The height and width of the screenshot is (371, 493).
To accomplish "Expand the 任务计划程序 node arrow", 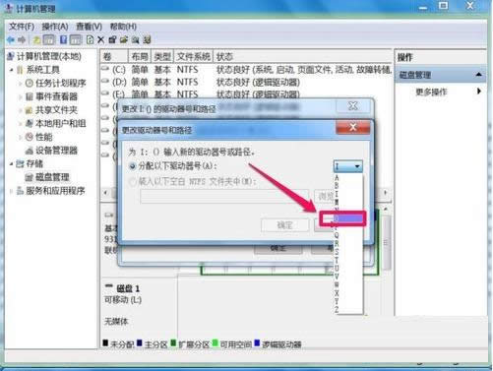I will 21,84.
